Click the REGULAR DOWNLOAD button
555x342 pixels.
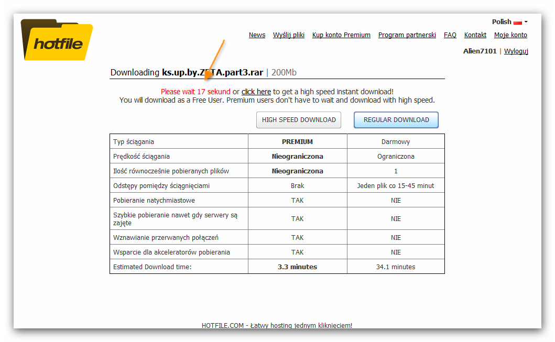[396, 120]
